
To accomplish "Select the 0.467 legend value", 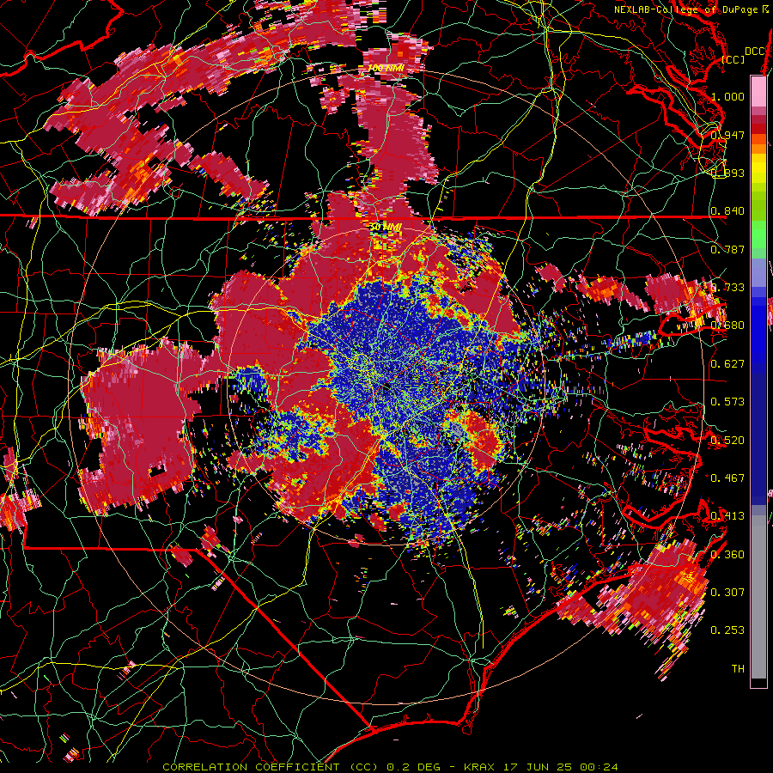I will pos(727,478).
